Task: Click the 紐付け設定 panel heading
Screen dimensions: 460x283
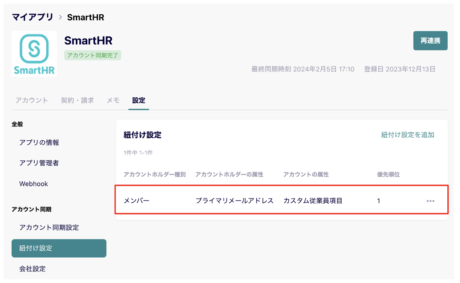Action: tap(143, 135)
